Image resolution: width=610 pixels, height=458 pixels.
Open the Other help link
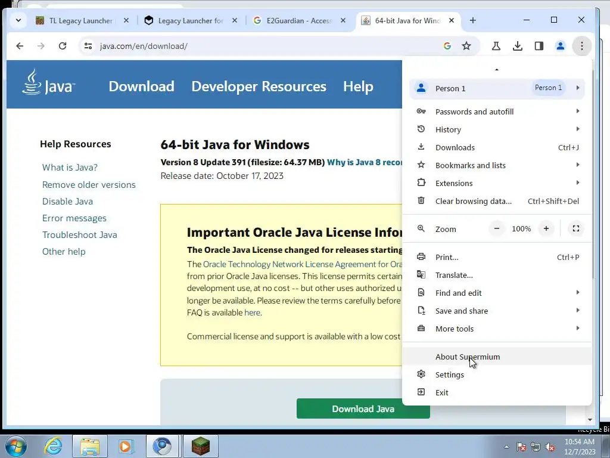[x=64, y=252]
